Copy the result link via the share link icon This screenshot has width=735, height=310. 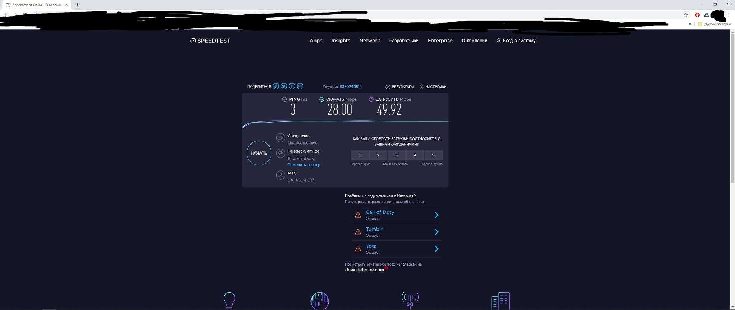point(276,86)
